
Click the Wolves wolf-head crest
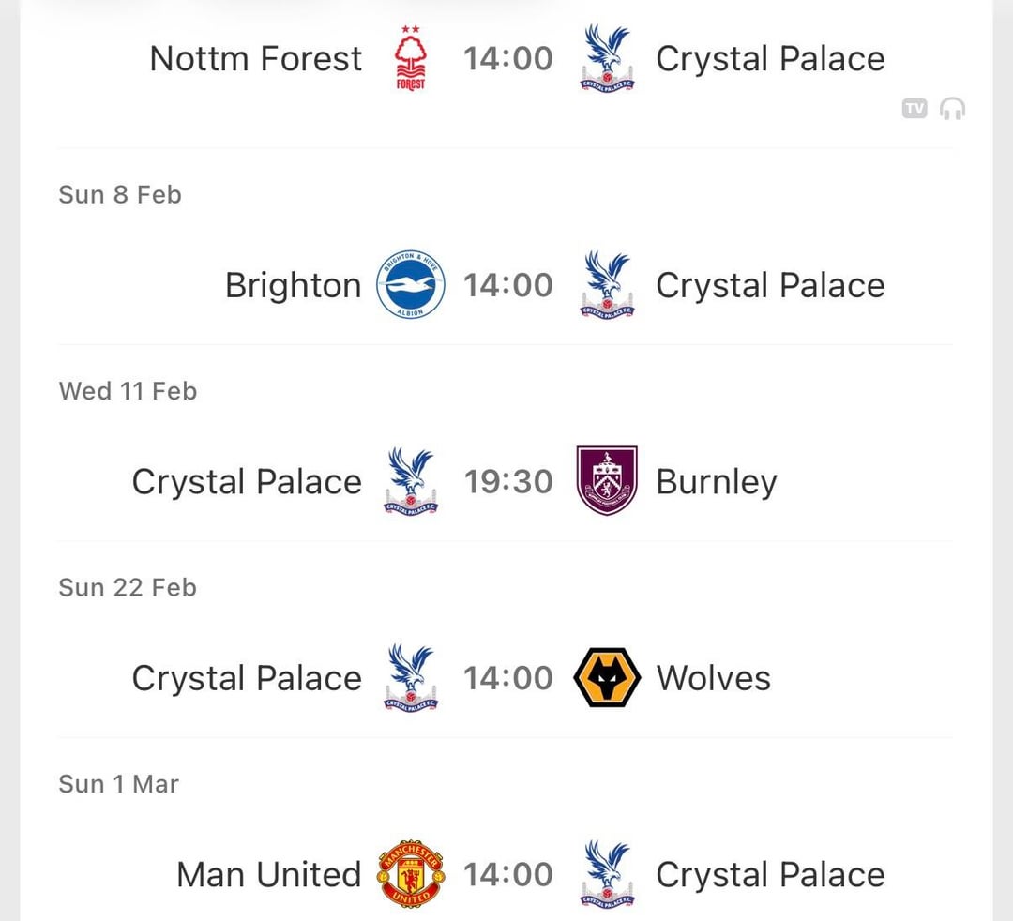(x=607, y=678)
